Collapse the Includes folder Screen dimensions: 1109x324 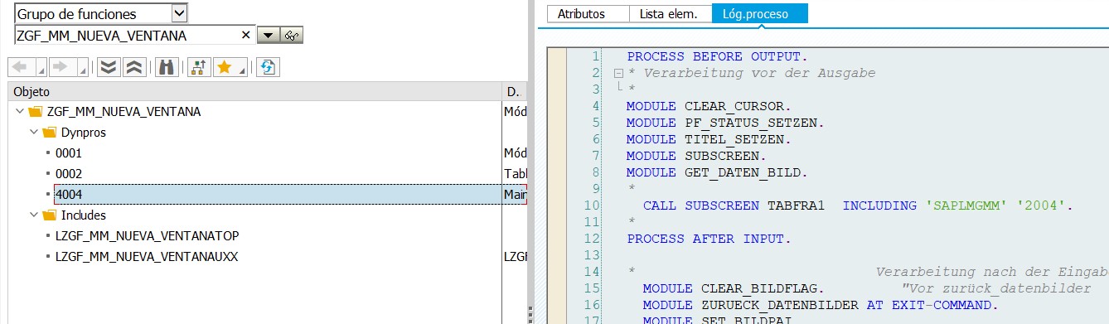point(33,215)
